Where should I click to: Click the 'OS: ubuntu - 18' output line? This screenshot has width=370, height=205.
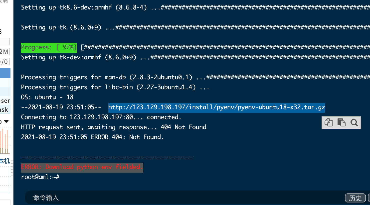[47, 97]
